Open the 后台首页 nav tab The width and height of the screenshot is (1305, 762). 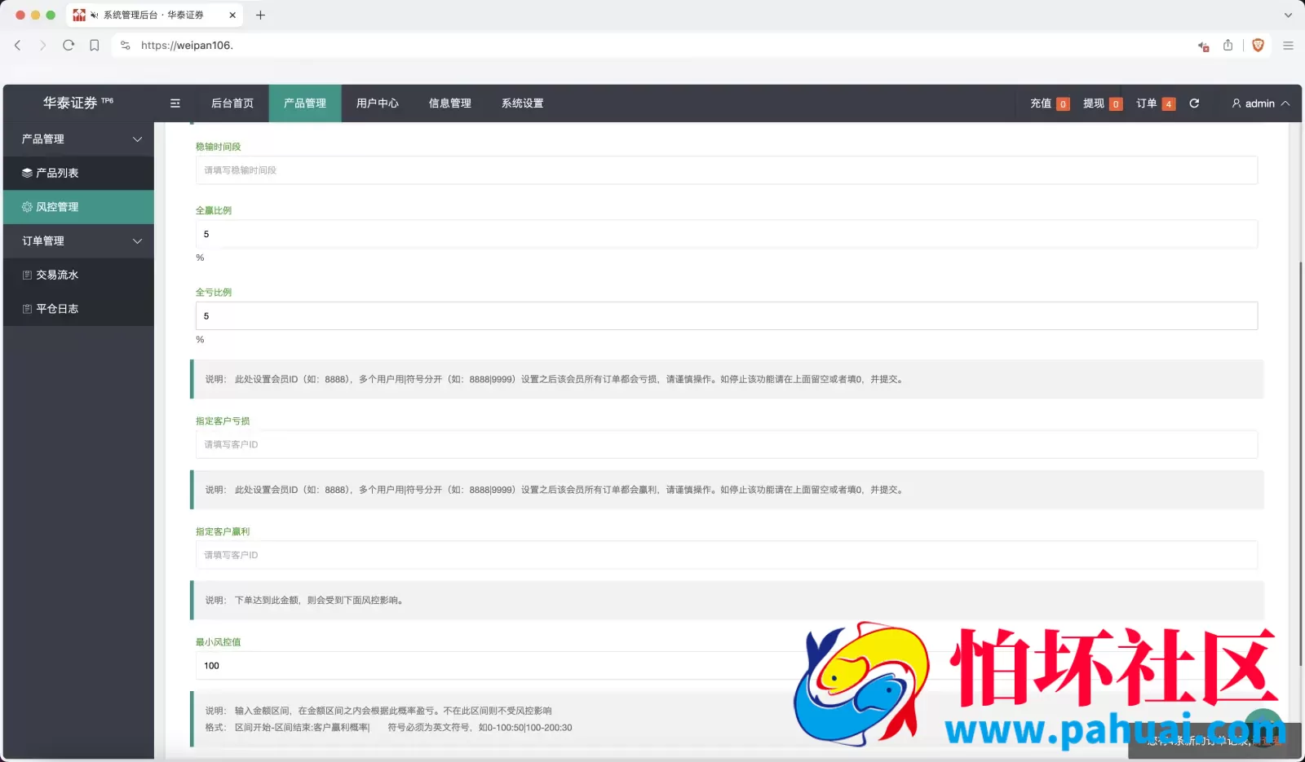click(232, 104)
